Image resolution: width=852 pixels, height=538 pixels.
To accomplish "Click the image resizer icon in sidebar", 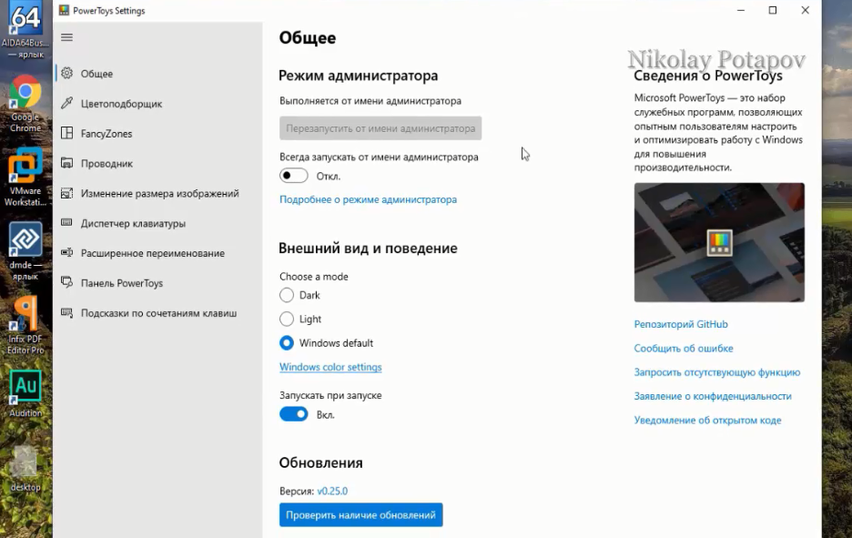I will click(x=66, y=193).
